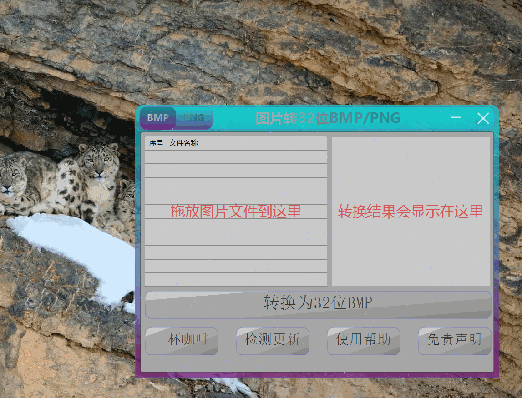Select first empty row under 序号 header
The image size is (522, 398).
(236, 157)
